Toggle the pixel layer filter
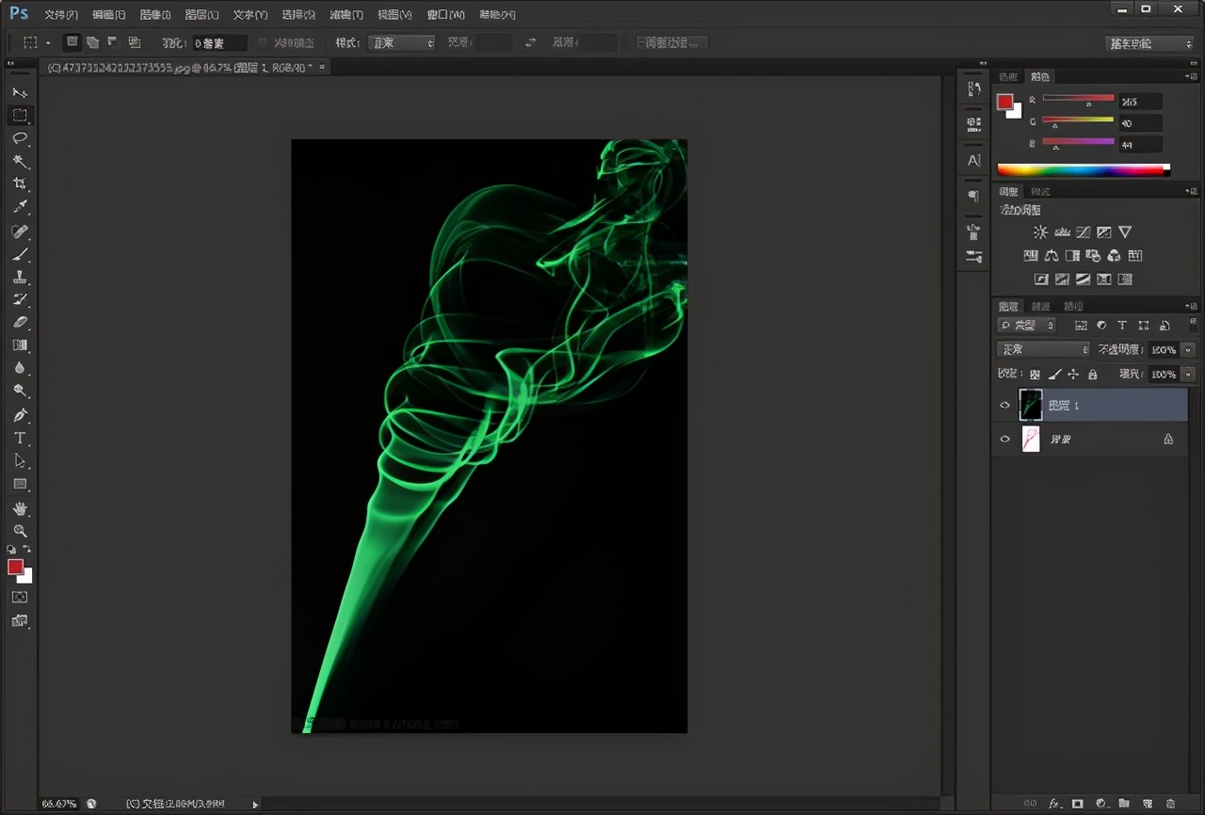The image size is (1205, 815). click(x=1081, y=325)
